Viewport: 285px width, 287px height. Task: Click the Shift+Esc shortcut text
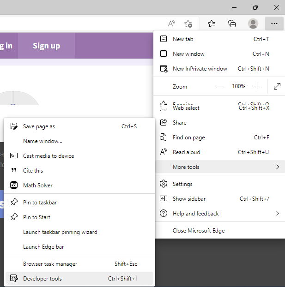point(126,264)
